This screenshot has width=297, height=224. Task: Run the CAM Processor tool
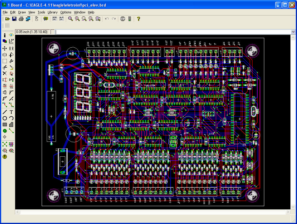tap(28, 19)
